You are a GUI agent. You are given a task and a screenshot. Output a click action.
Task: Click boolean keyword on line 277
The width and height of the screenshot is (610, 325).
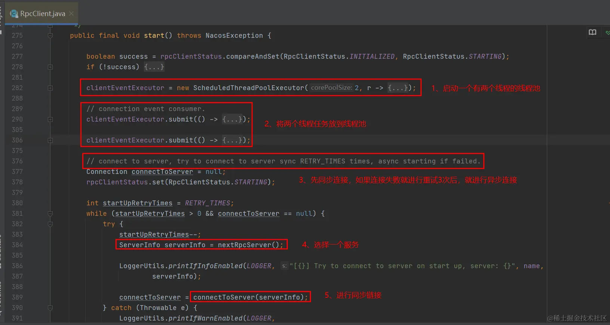click(x=101, y=56)
